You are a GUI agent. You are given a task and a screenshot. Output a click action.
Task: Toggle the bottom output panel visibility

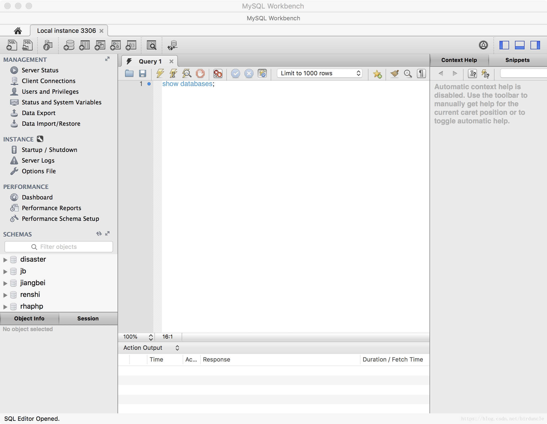pyautogui.click(x=519, y=45)
